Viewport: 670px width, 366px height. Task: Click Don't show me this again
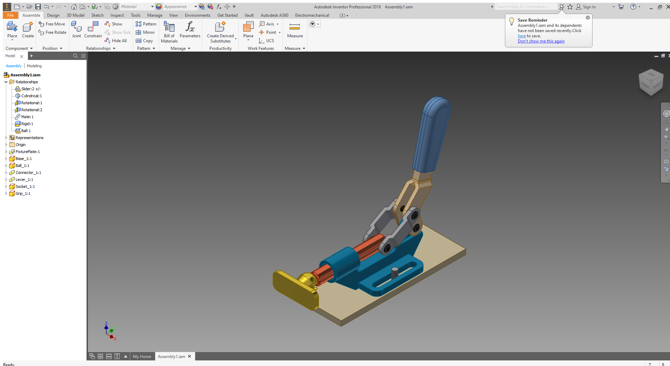[541, 41]
